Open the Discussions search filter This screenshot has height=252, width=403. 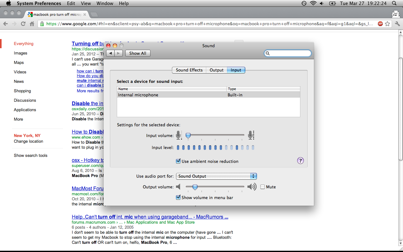[x=25, y=100]
